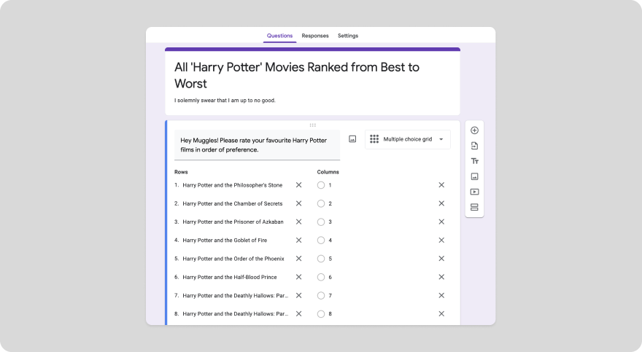Image resolution: width=642 pixels, height=352 pixels.
Task: Delete column 2
Action: pos(441,203)
